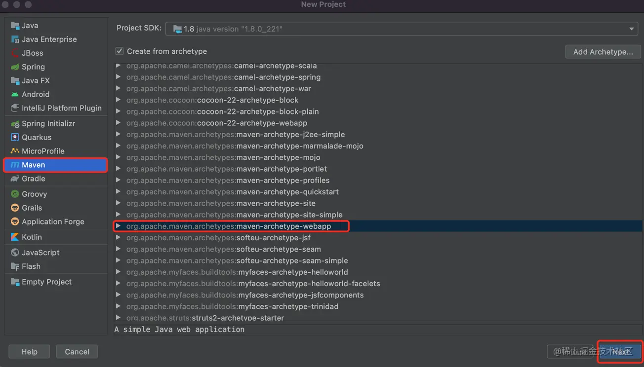Click the Java icon in sidebar
Screen dimensions: 644x367
coord(15,26)
